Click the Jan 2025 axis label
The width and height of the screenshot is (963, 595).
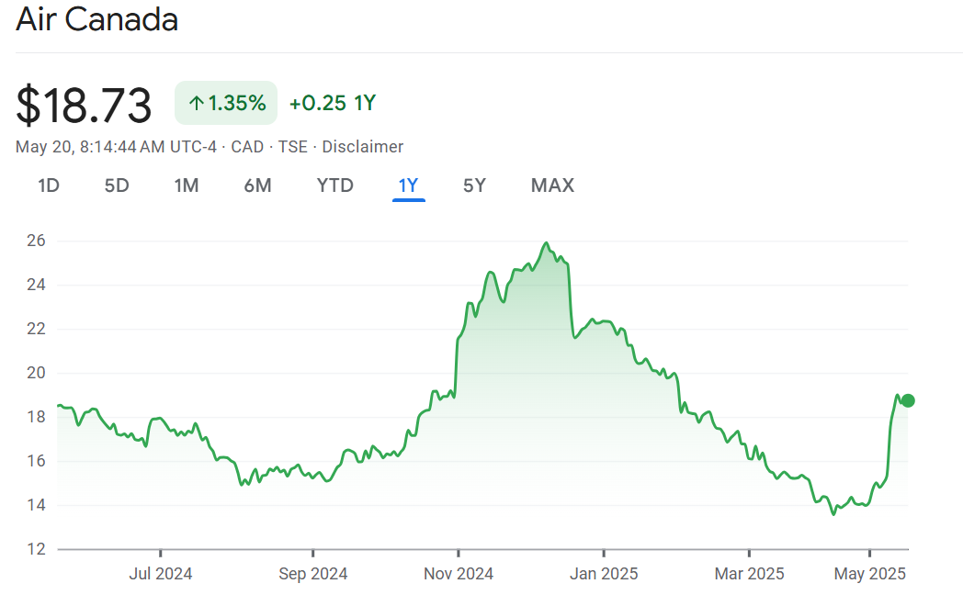[x=604, y=574]
